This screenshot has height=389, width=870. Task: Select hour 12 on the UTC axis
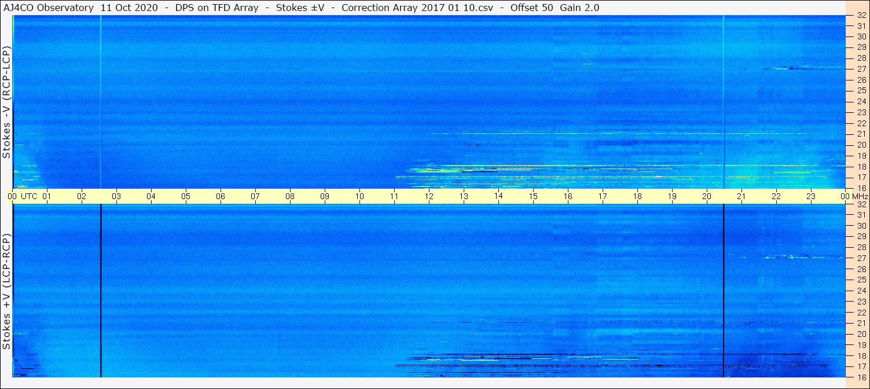(x=429, y=196)
